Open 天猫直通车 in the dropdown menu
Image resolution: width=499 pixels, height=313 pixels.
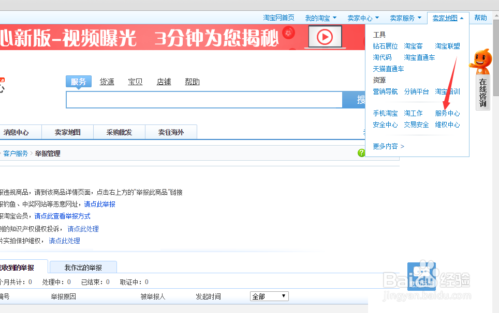[388, 69]
